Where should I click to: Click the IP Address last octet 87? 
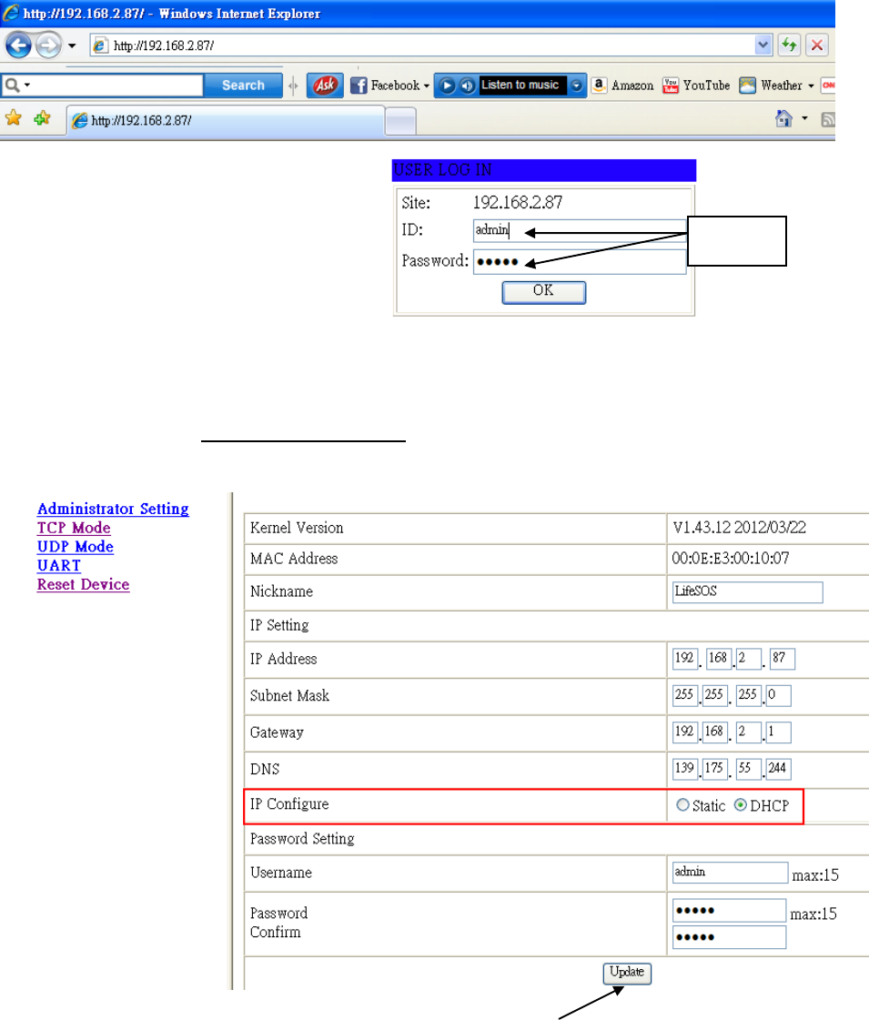pyautogui.click(x=782, y=659)
